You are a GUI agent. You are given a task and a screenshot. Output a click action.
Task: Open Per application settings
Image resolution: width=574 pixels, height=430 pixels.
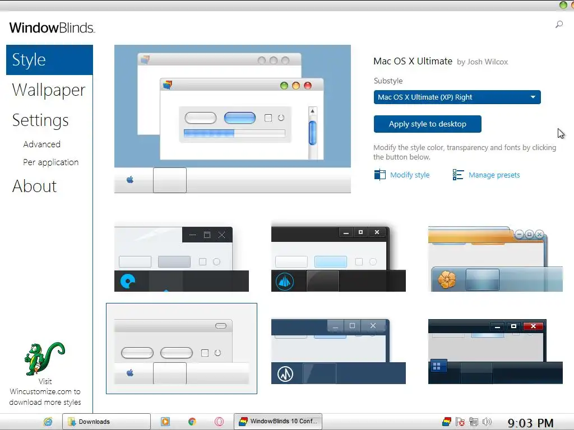(x=51, y=162)
